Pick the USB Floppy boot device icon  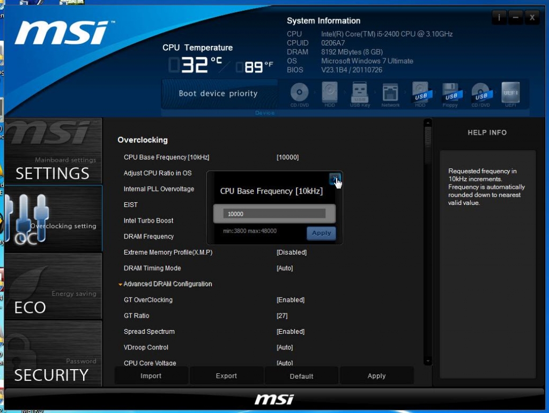[450, 93]
